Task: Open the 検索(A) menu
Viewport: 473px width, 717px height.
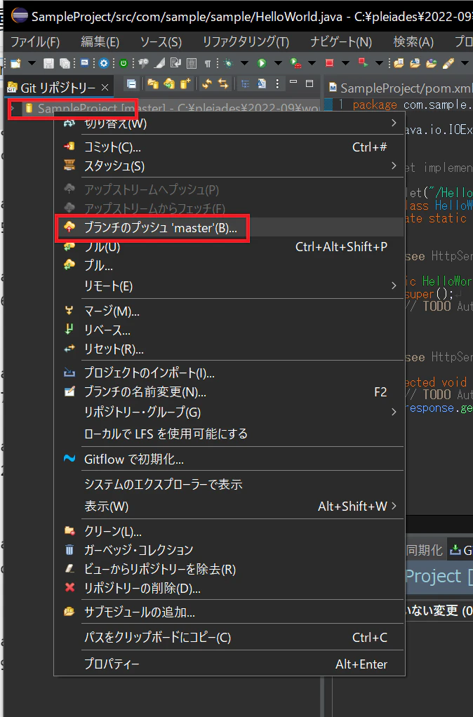Action: tap(413, 43)
